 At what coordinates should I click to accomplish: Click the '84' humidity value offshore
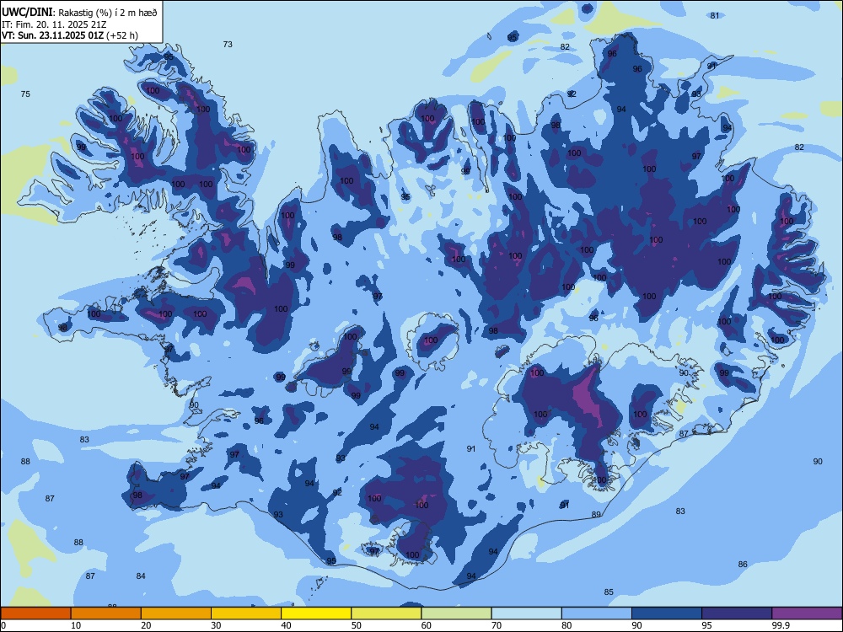point(141,576)
